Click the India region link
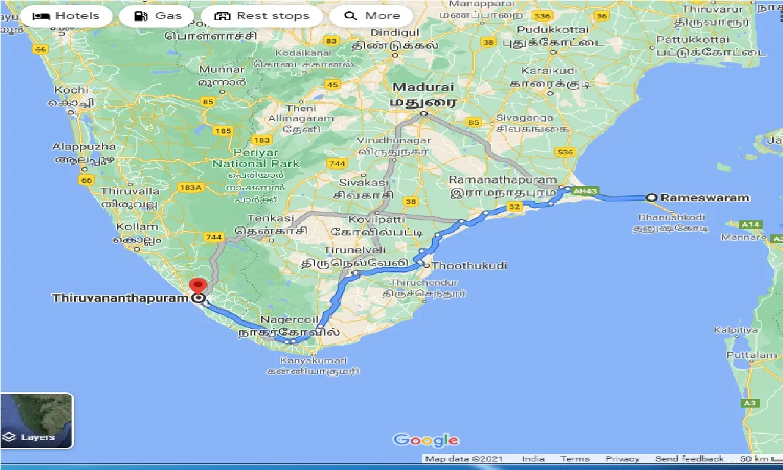The image size is (783, 470). pos(533,459)
